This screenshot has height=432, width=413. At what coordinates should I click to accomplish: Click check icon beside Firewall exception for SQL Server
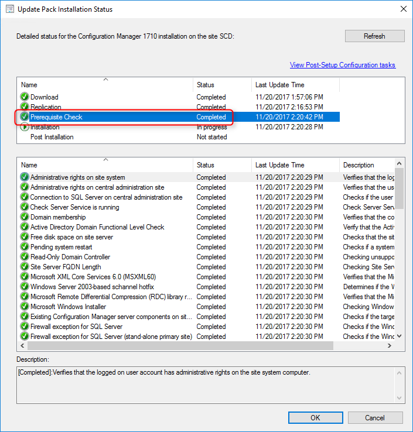point(25,326)
